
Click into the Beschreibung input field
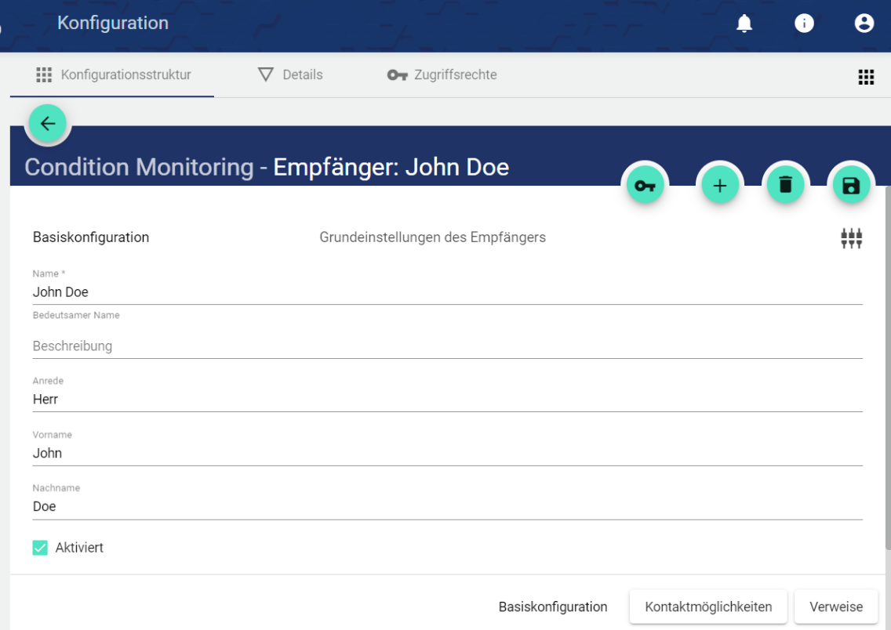447,346
